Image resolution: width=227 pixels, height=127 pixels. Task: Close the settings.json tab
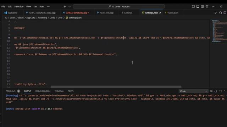[160, 13]
